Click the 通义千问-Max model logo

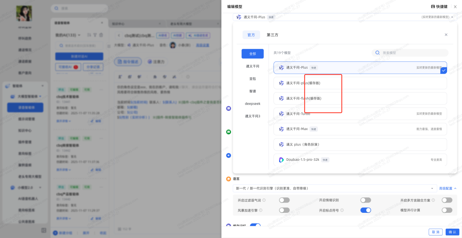click(x=281, y=129)
